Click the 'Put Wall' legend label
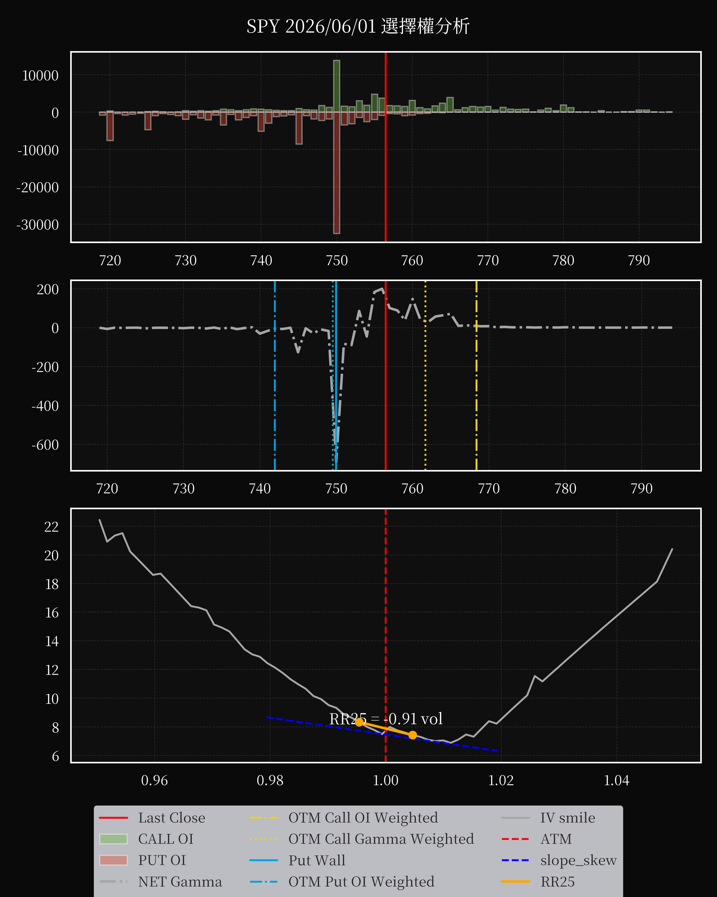717x897 pixels. [x=317, y=861]
